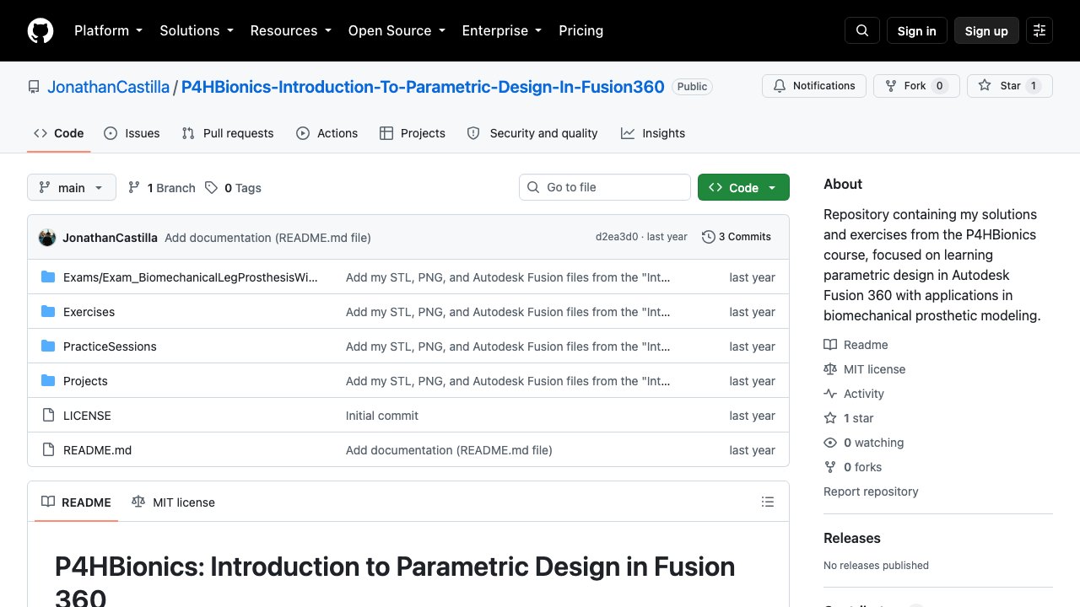Click the fork icon in Fork button

891,86
